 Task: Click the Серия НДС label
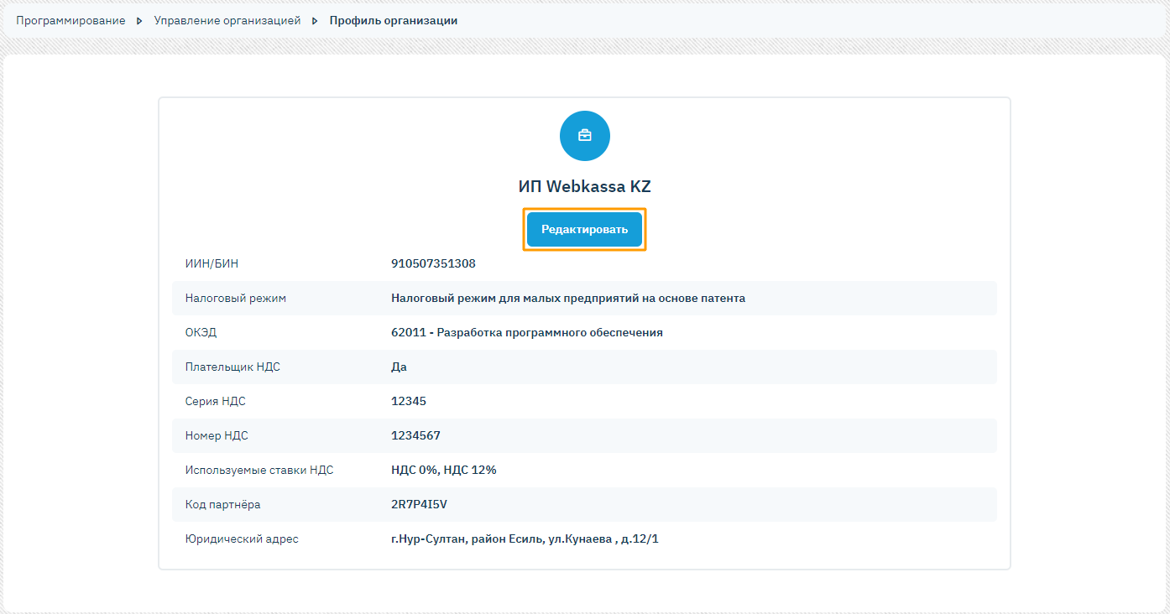pyautogui.click(x=215, y=401)
